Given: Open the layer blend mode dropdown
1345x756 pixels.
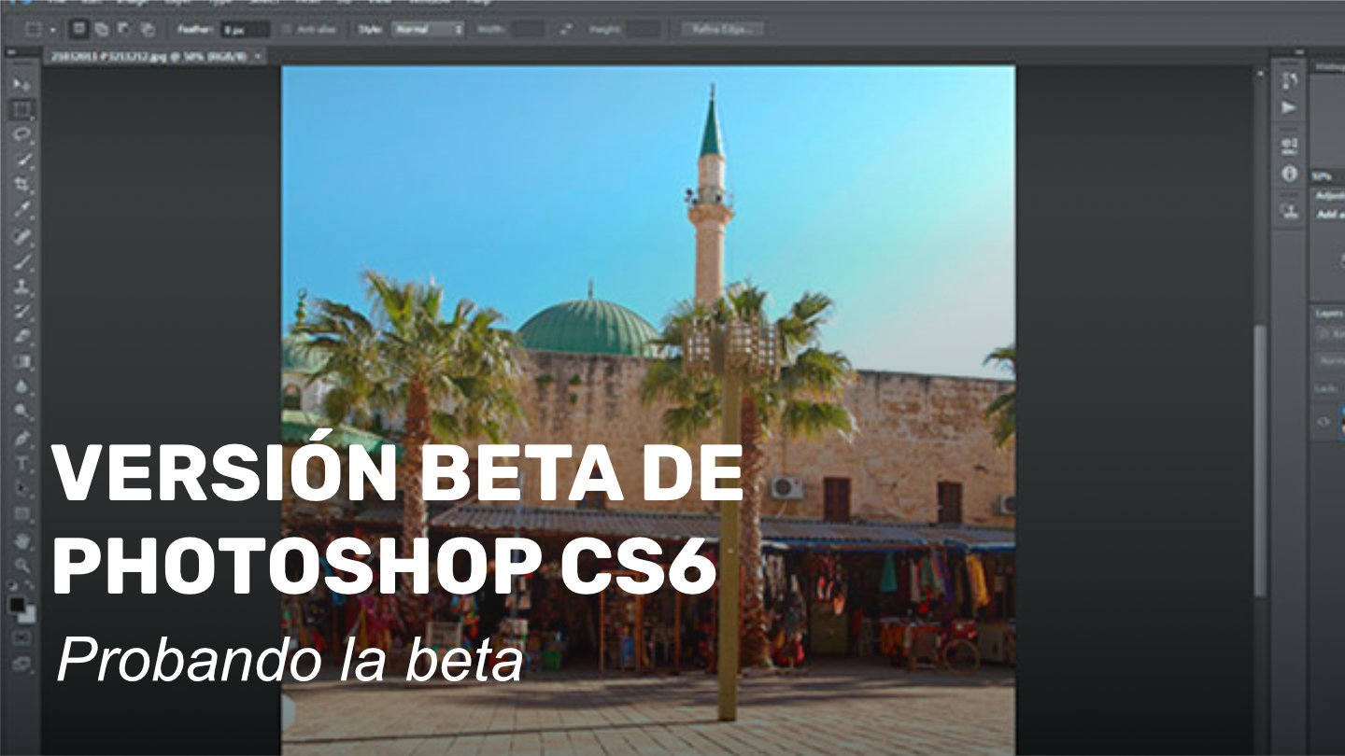Looking at the screenshot, I should tap(1330, 359).
